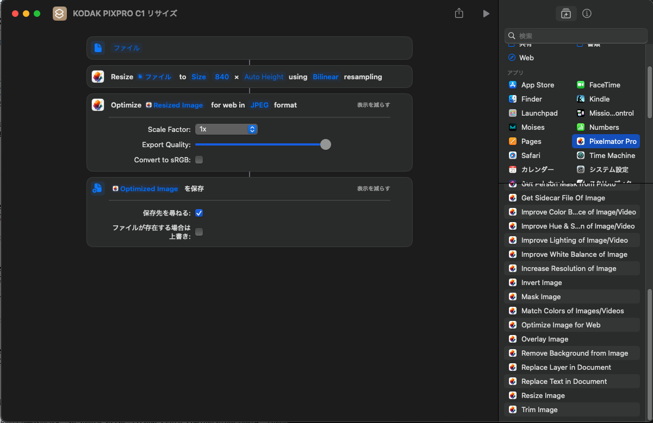Click the Share icon in toolbar
This screenshot has width=653, height=423.
click(459, 14)
